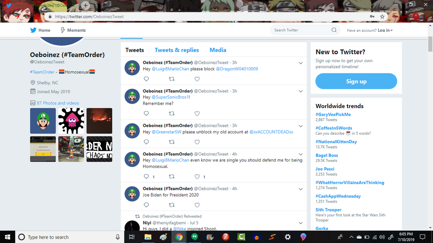
Task: Like the tweet ending with 'Homosexual.'
Action: [197, 176]
